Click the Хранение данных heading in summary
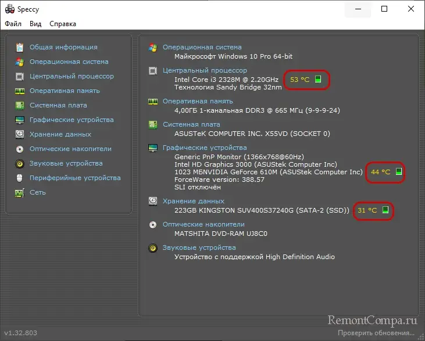The image size is (425, 341). [x=193, y=201]
